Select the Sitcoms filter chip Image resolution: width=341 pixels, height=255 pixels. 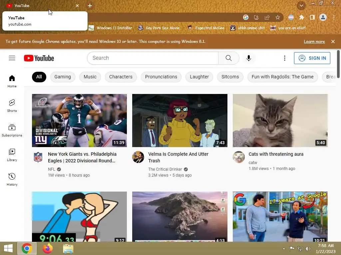[230, 77]
